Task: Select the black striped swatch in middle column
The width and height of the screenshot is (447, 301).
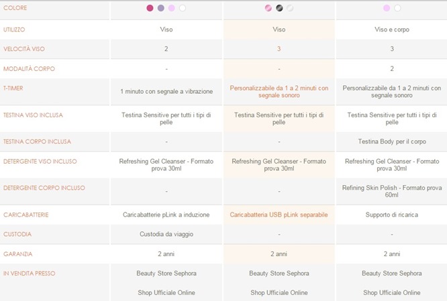Action: pos(279,8)
